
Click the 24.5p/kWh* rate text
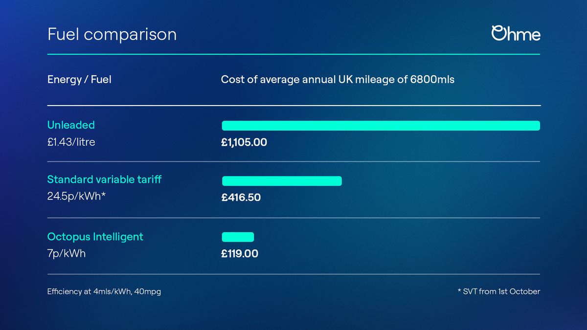click(x=76, y=197)
